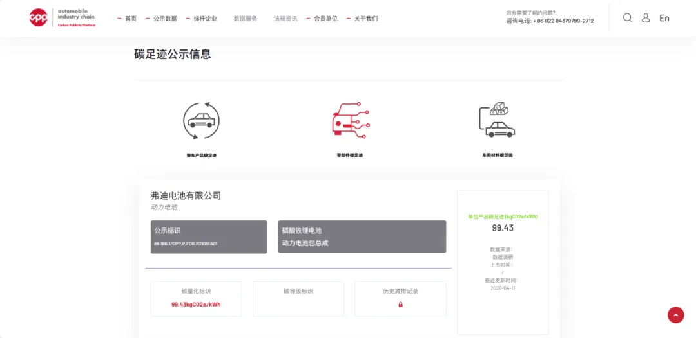This screenshot has width=696, height=338.
Task: Click the red back-to-top arrow button
Action: (675, 315)
